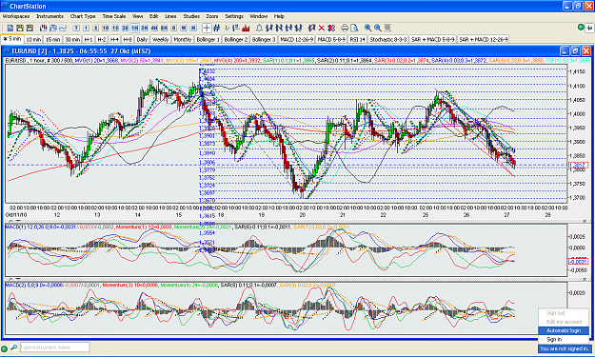Switch to the MACD 5-8-9 tab
Screen dimensions: 595x357
coord(331,39)
